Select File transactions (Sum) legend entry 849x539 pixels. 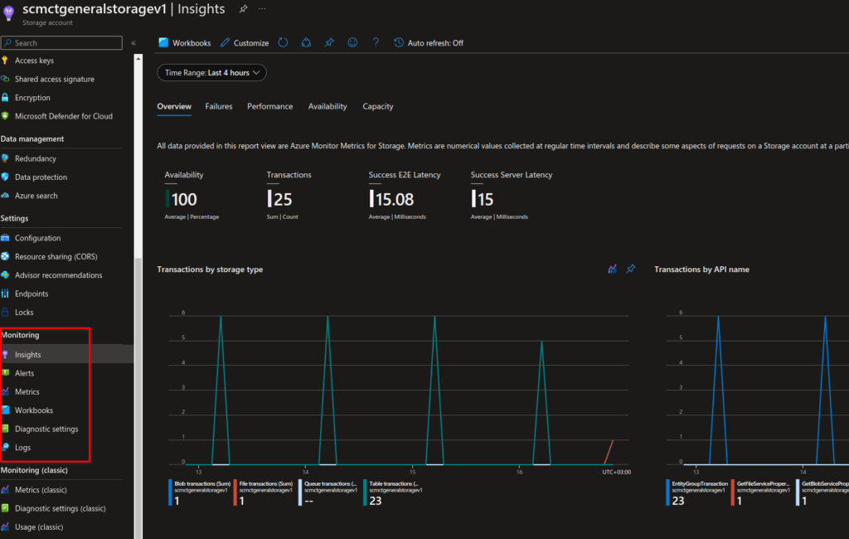coord(263,493)
